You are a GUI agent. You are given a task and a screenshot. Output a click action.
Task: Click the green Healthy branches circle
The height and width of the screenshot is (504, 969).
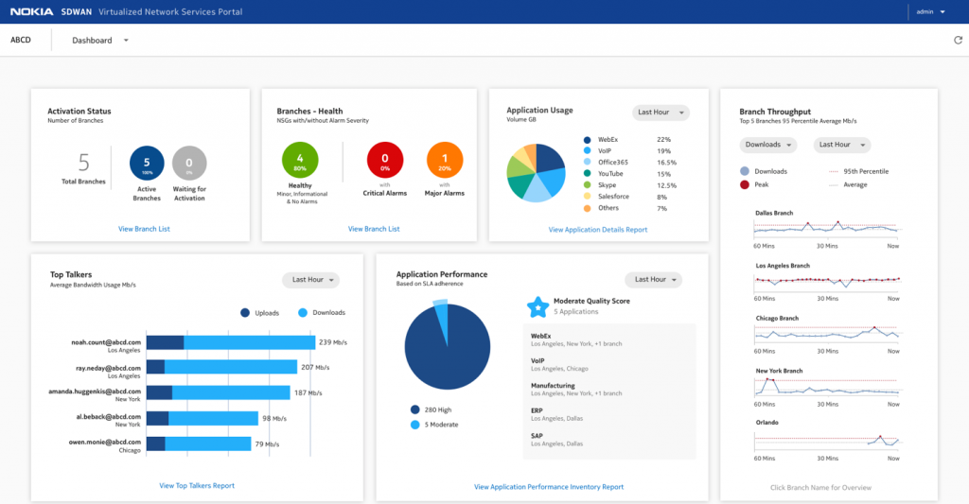click(300, 160)
